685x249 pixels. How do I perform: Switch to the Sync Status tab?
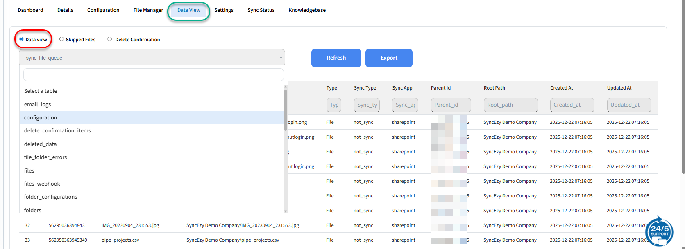(x=261, y=10)
